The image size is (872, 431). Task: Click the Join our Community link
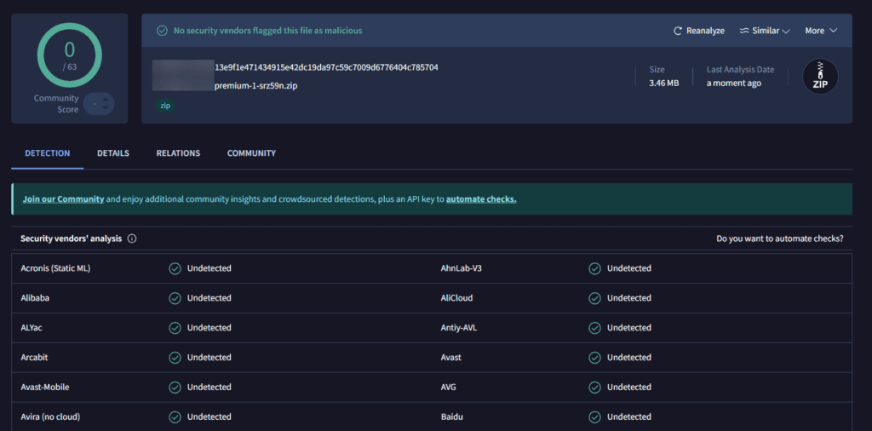(x=63, y=199)
